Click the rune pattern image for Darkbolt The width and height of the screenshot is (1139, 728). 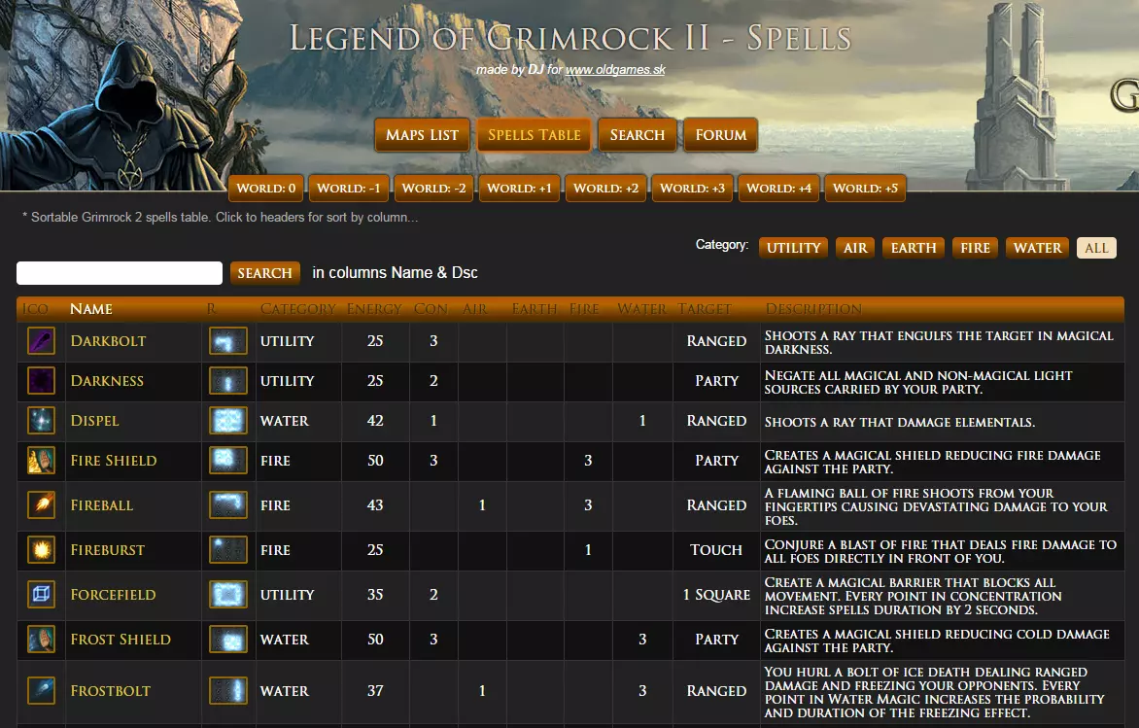pos(228,341)
